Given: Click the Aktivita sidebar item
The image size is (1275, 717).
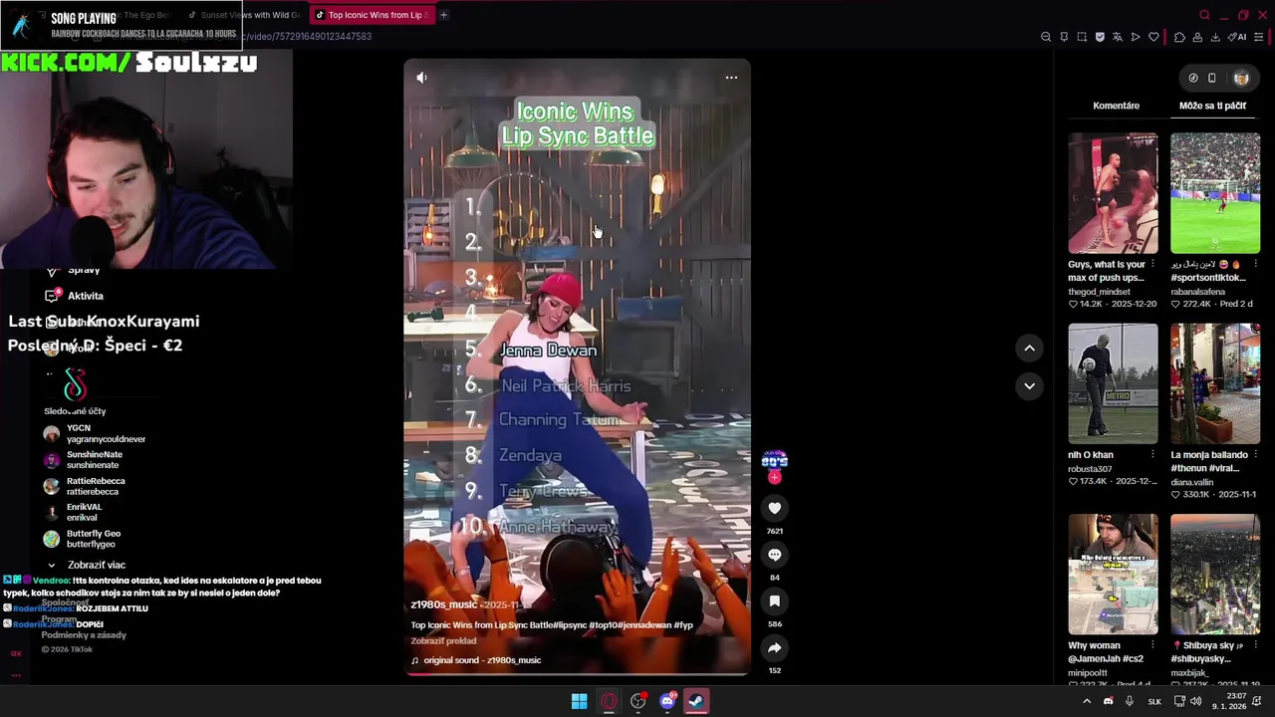Looking at the screenshot, I should pos(75,296).
